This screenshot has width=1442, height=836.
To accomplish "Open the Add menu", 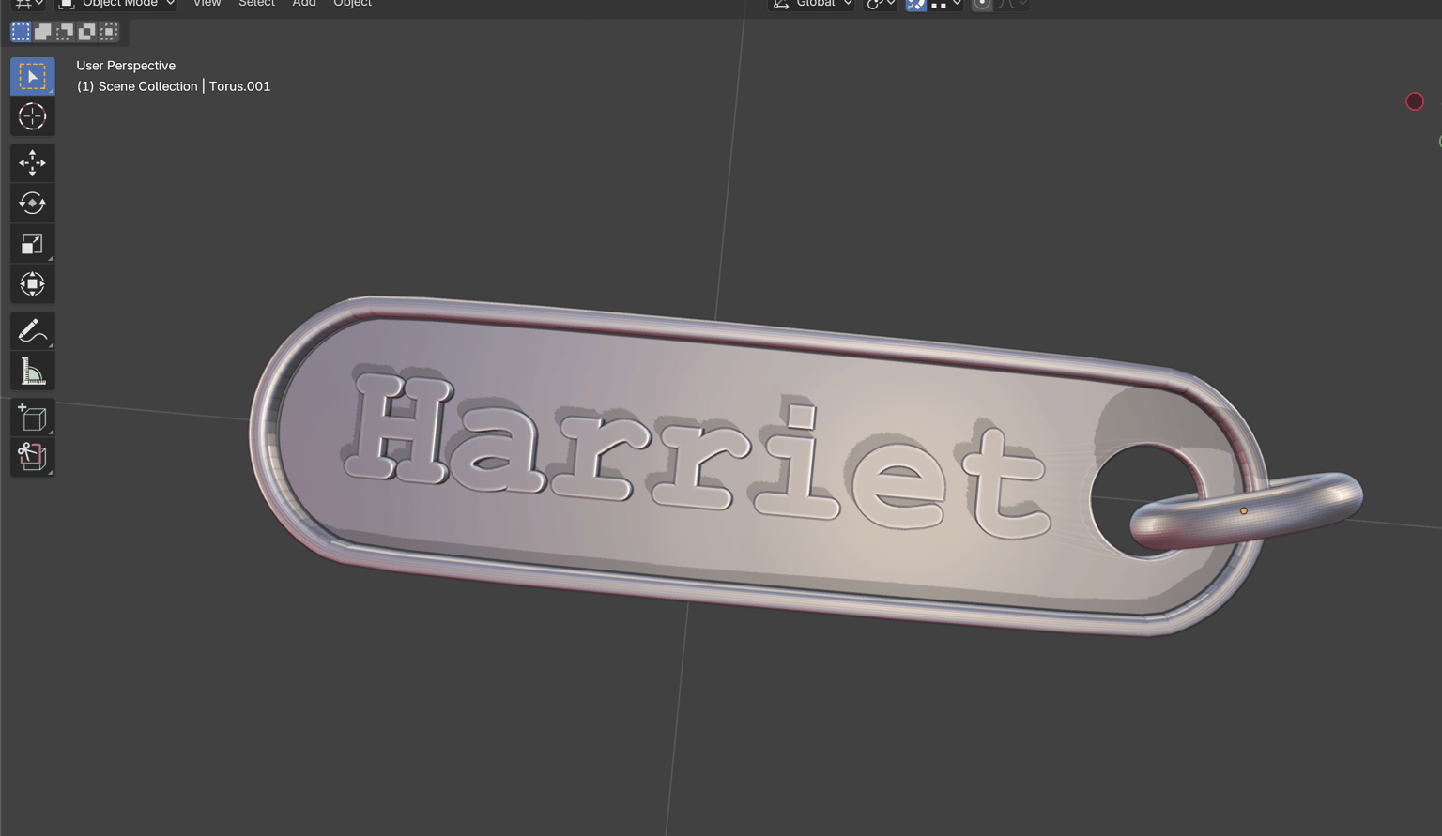I will click(x=303, y=4).
